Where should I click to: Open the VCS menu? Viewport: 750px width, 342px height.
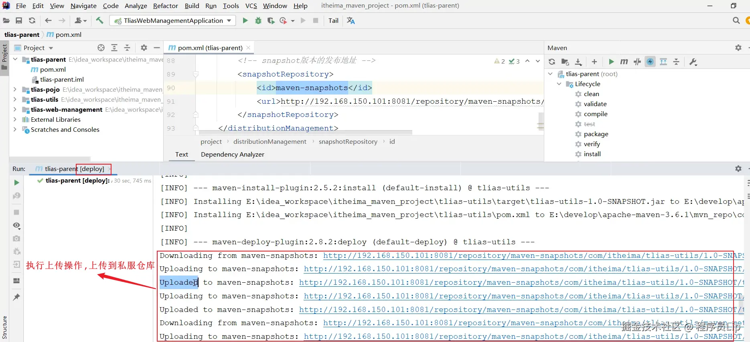click(251, 6)
